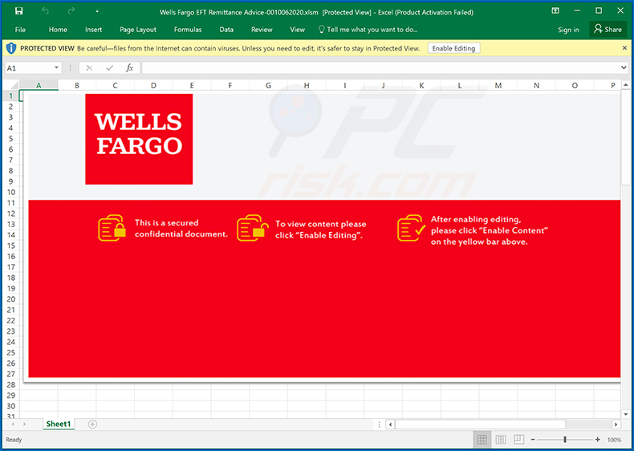Select row 5 header
Screen dimensions: 634x451
(11, 139)
